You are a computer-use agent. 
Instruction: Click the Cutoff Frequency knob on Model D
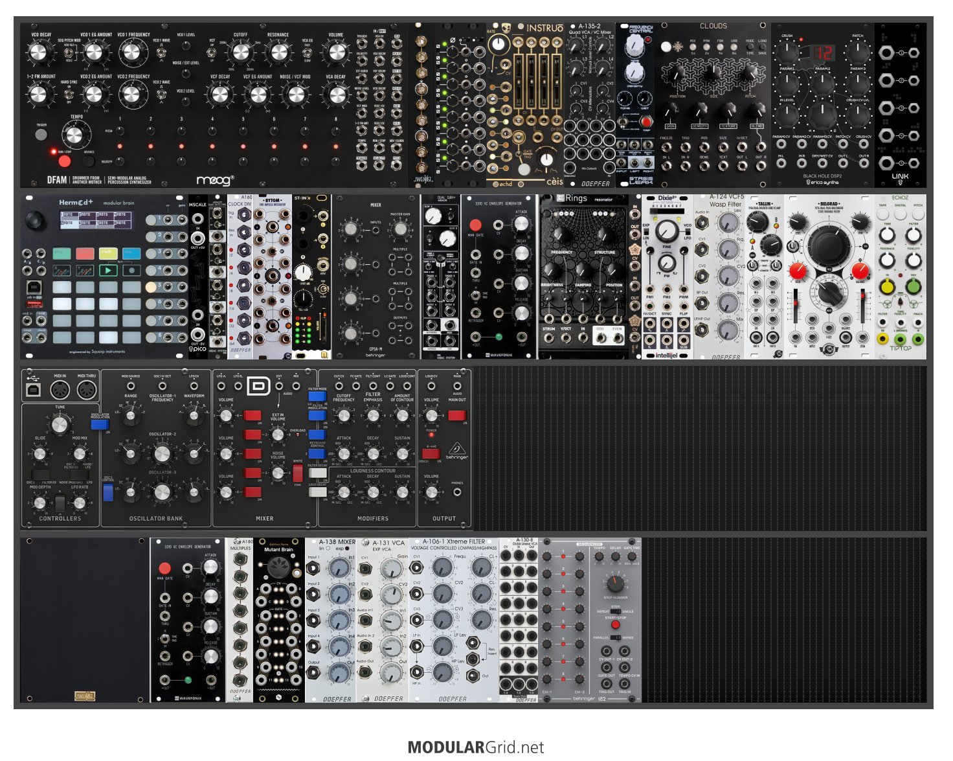pos(344,416)
